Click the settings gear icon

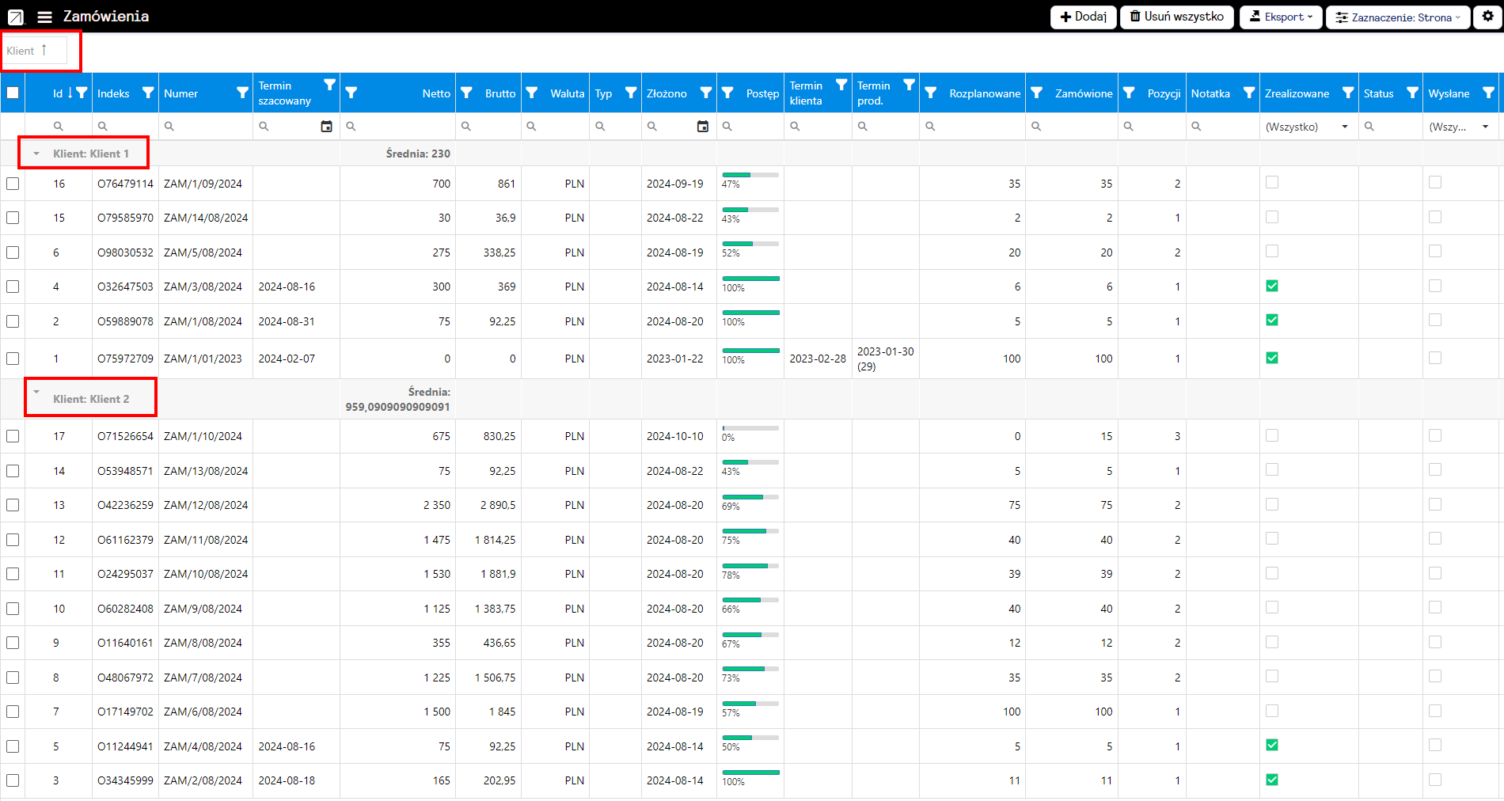point(1487,17)
